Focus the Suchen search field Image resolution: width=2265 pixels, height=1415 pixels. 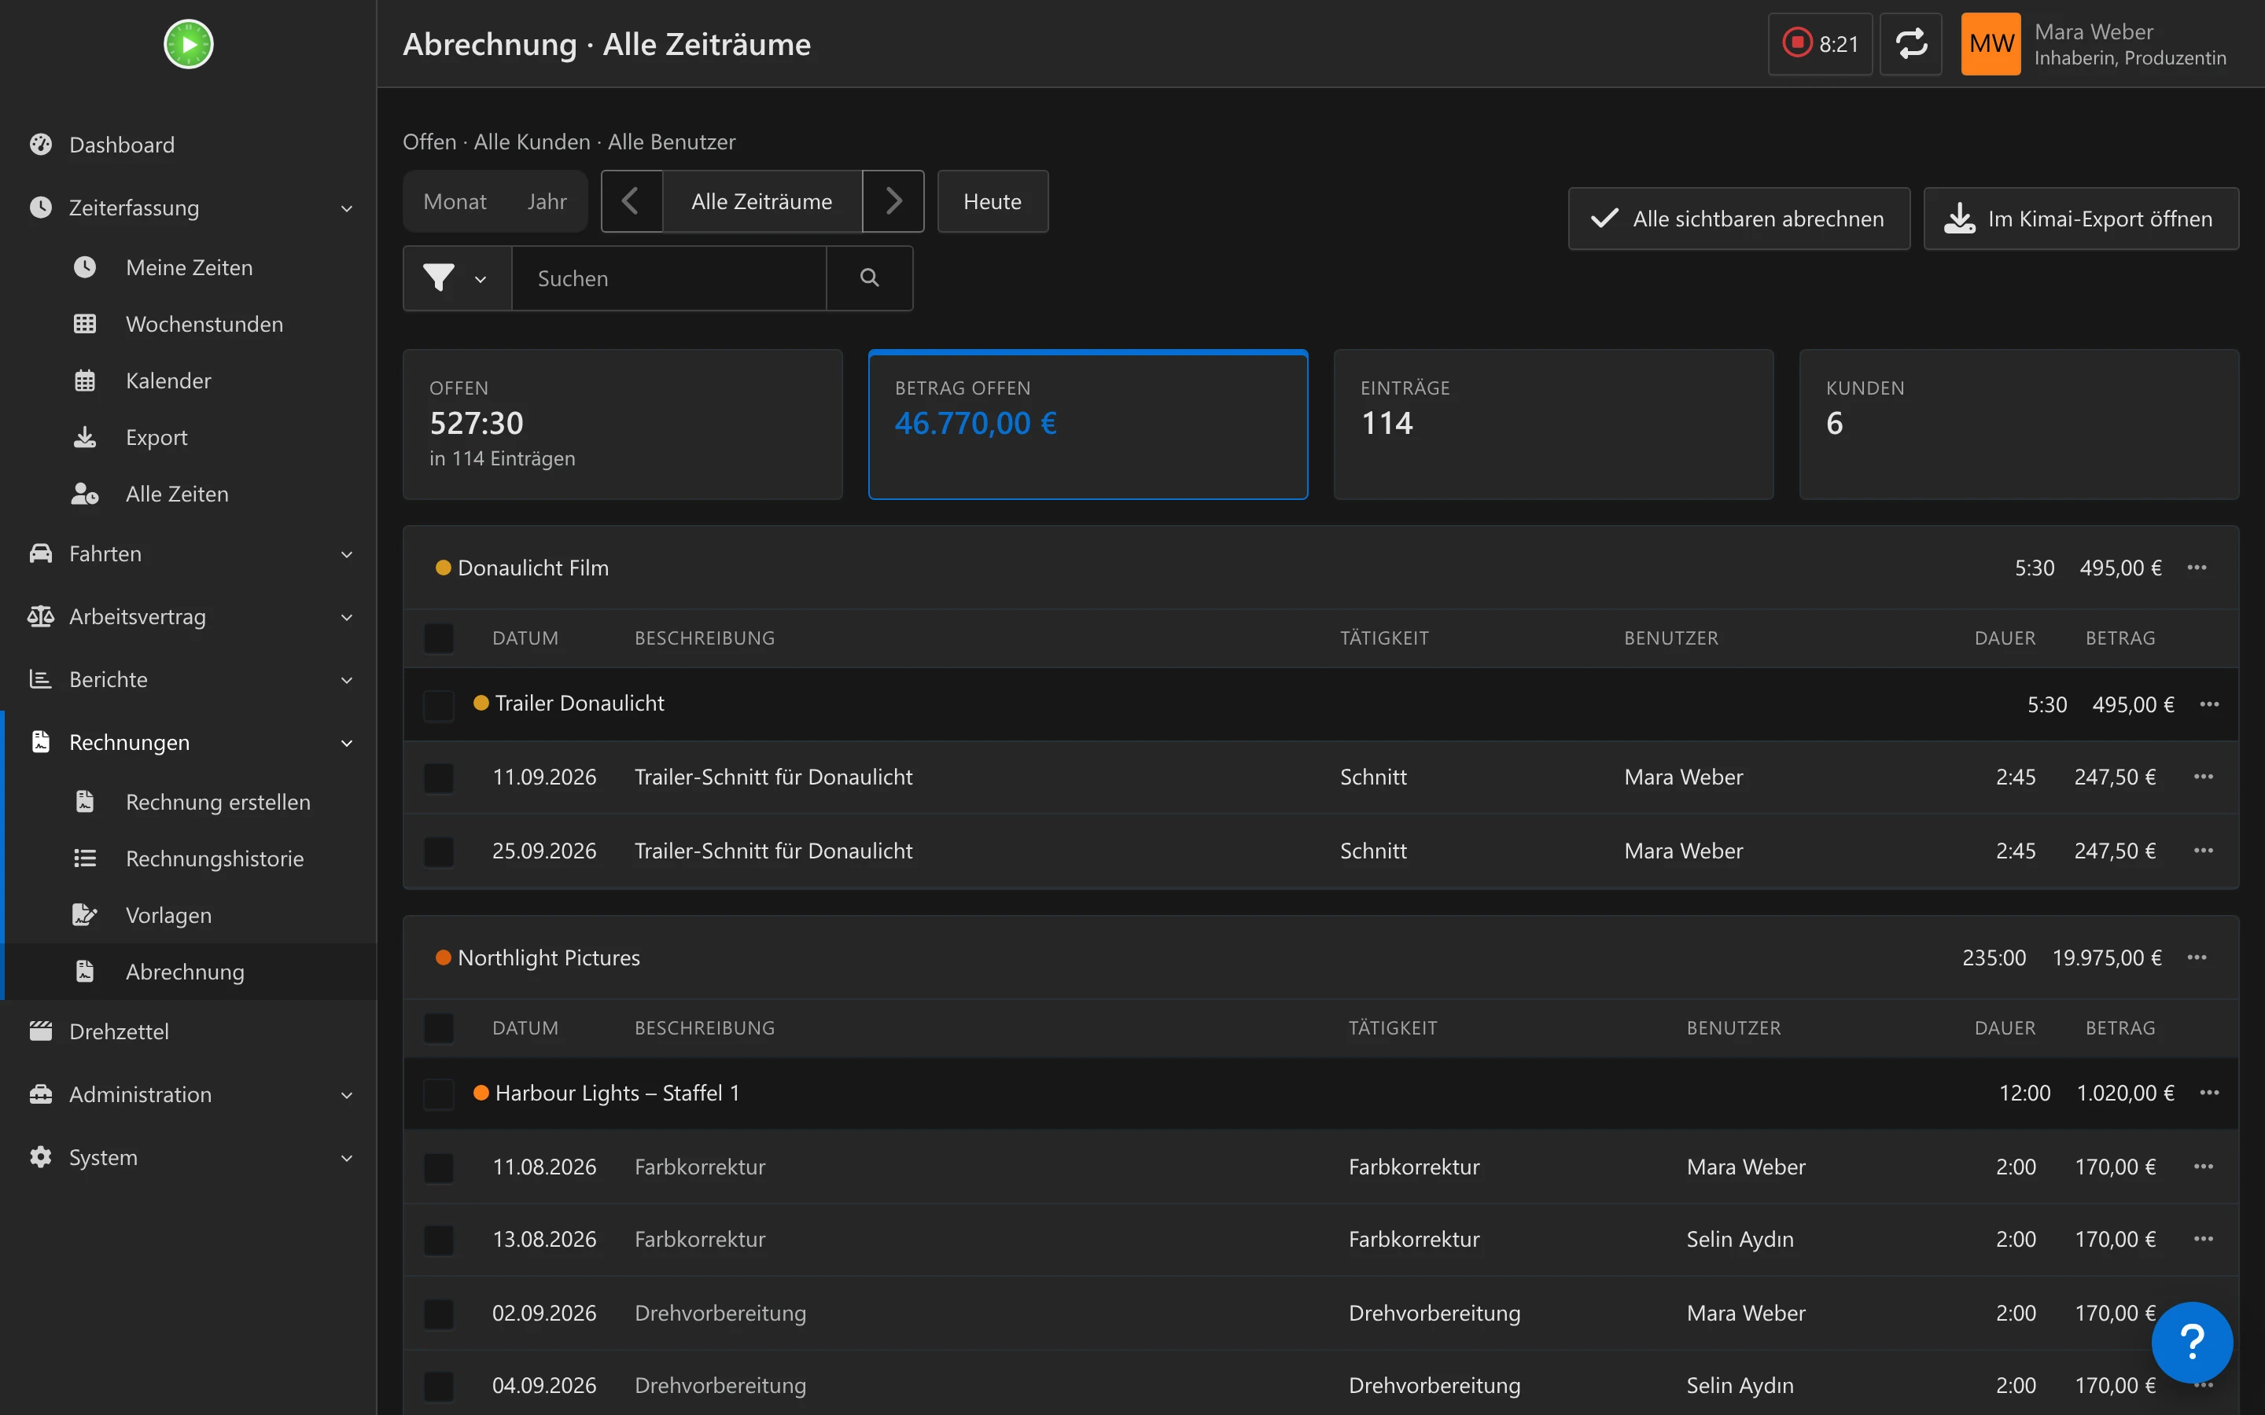[x=668, y=278]
